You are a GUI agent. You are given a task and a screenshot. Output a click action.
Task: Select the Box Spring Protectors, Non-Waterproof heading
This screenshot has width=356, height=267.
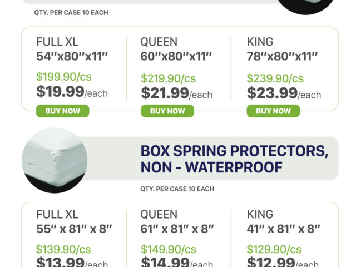pos(234,159)
